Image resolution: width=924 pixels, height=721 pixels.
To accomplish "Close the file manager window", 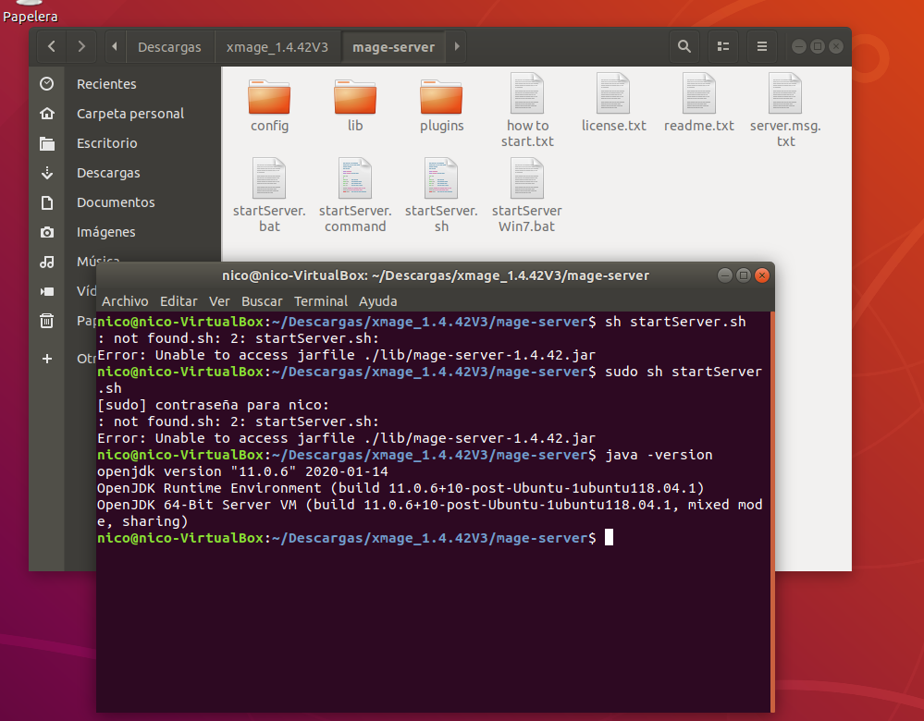I will coord(835,46).
